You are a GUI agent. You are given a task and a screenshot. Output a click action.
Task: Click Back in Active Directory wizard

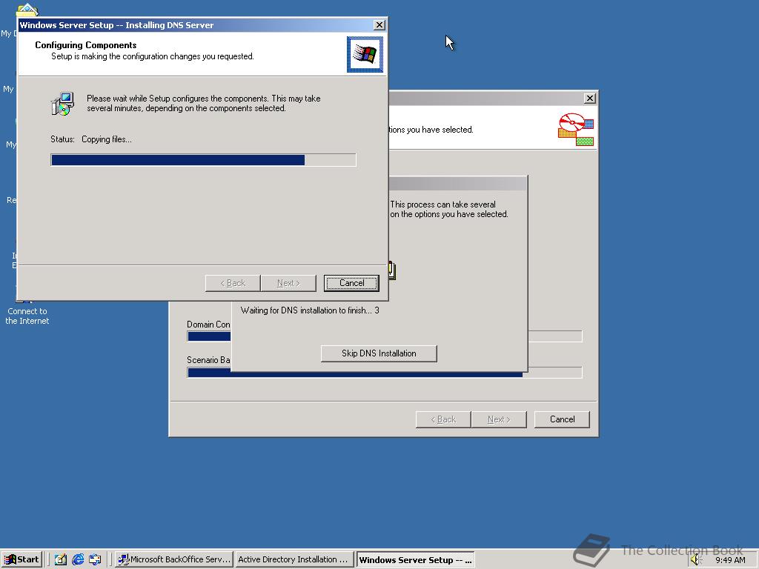click(x=443, y=419)
